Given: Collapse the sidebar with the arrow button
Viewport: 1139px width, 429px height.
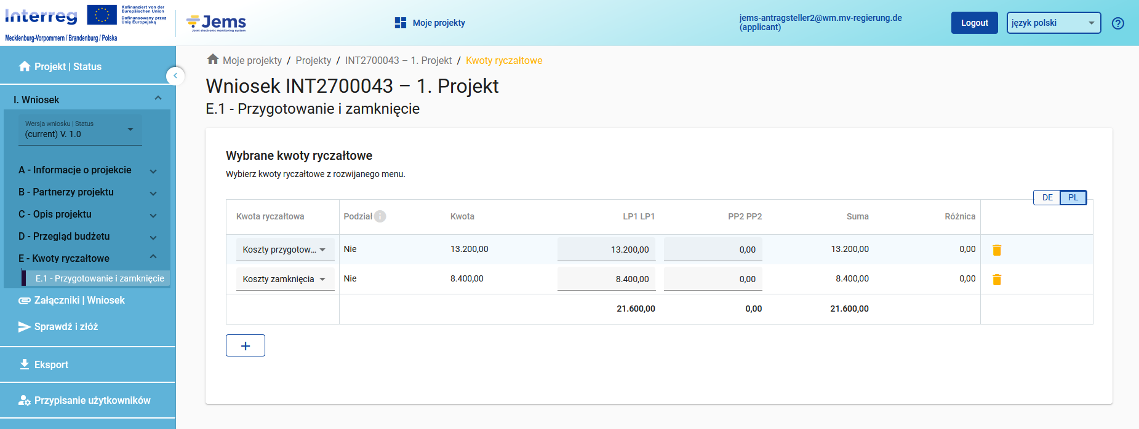Looking at the screenshot, I should [x=175, y=76].
